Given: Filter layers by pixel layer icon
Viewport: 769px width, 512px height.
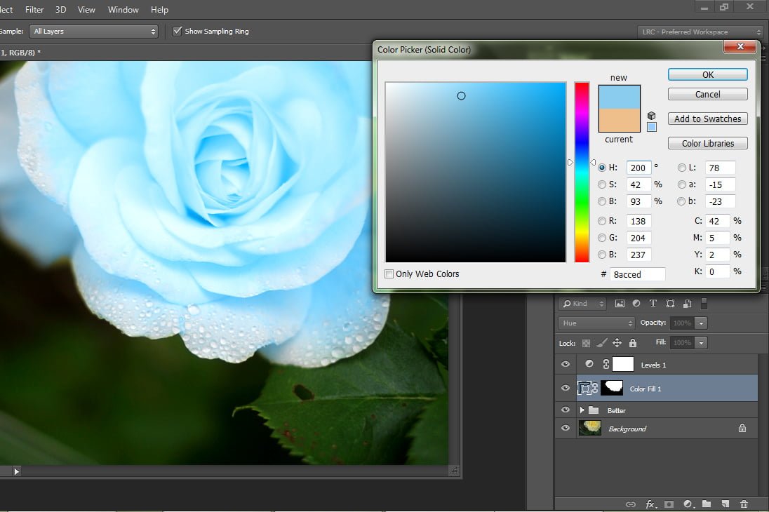Looking at the screenshot, I should 620,304.
